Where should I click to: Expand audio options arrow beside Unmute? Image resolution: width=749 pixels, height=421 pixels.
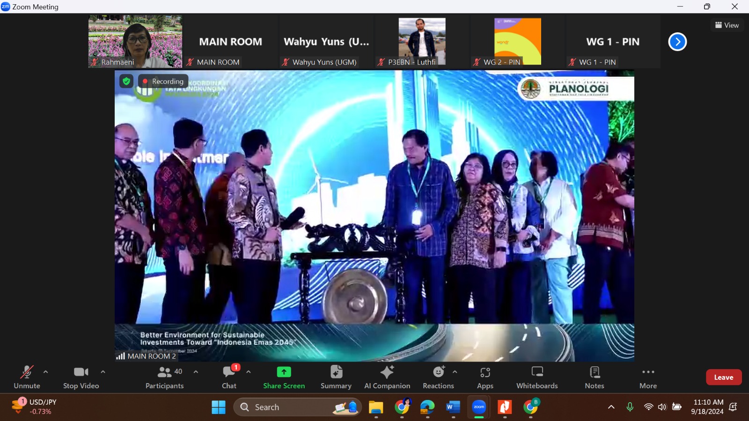coord(45,372)
